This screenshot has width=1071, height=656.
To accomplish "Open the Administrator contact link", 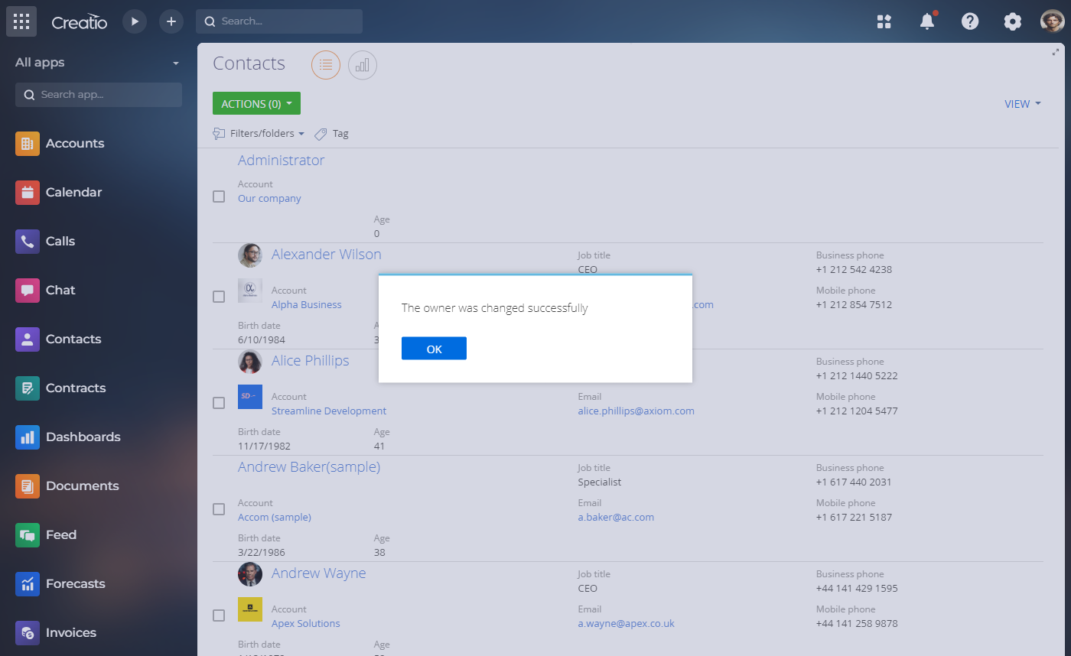I will tap(281, 161).
